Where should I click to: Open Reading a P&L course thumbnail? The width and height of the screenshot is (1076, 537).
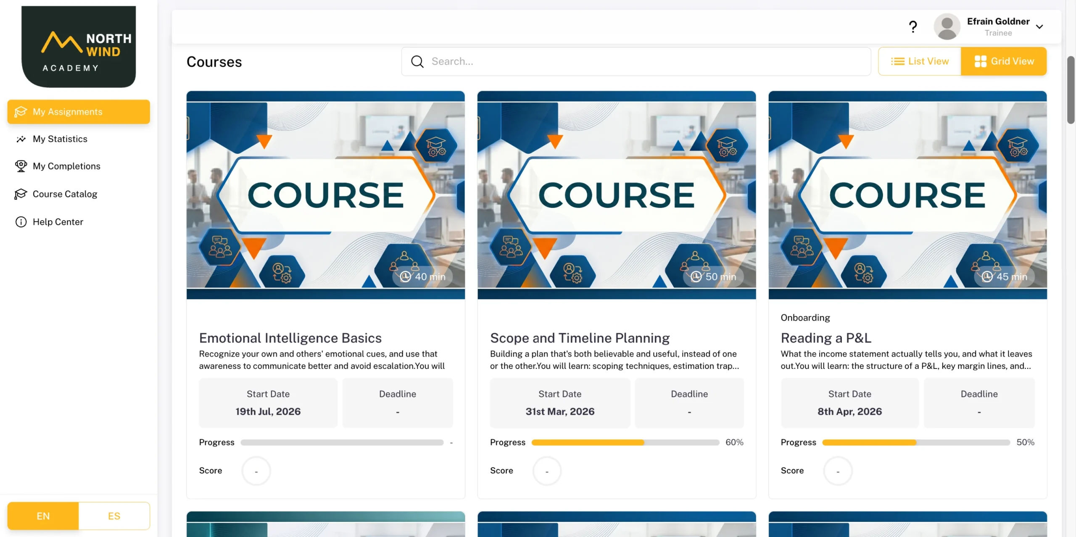pyautogui.click(x=907, y=195)
